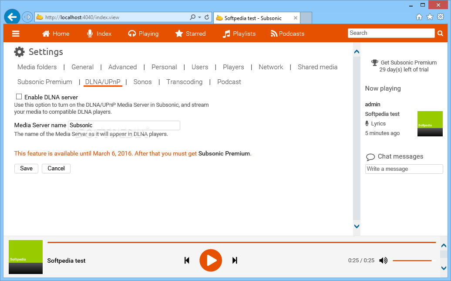Open a new browser tab
Screen dimensions: 451x281
pos(306,18)
